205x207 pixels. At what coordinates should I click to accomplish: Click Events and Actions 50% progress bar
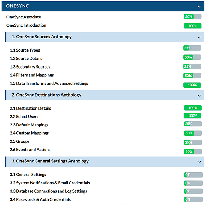tap(193, 152)
